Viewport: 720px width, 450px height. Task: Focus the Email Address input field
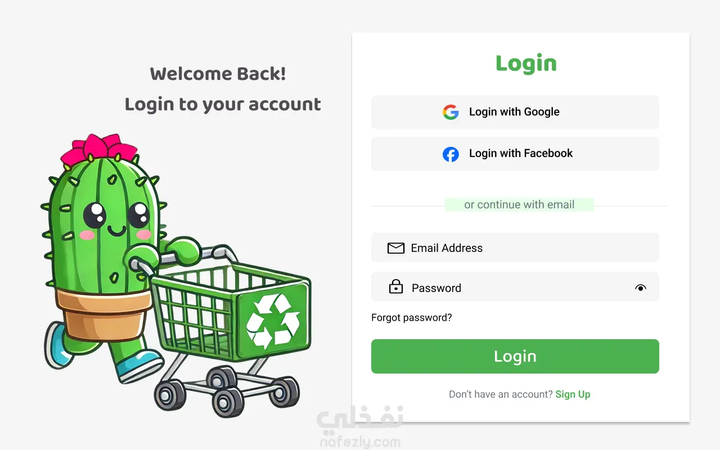(x=515, y=247)
